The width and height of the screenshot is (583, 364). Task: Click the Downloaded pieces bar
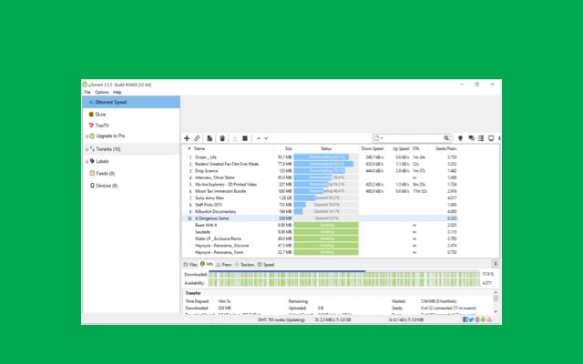pos(344,275)
